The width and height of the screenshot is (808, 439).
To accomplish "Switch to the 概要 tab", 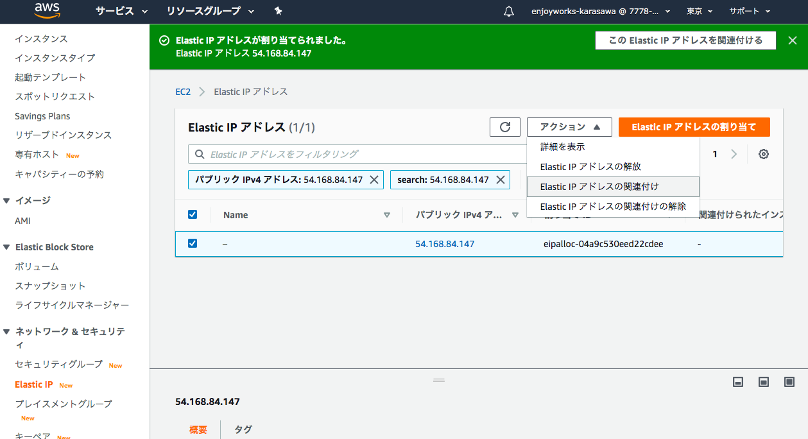I will 198,429.
